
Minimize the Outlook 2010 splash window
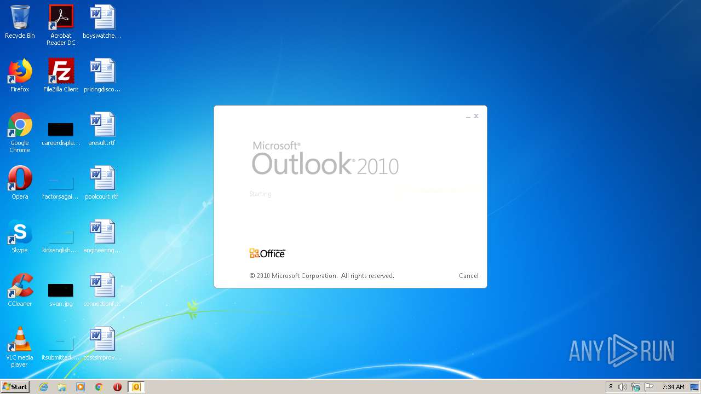coord(468,117)
